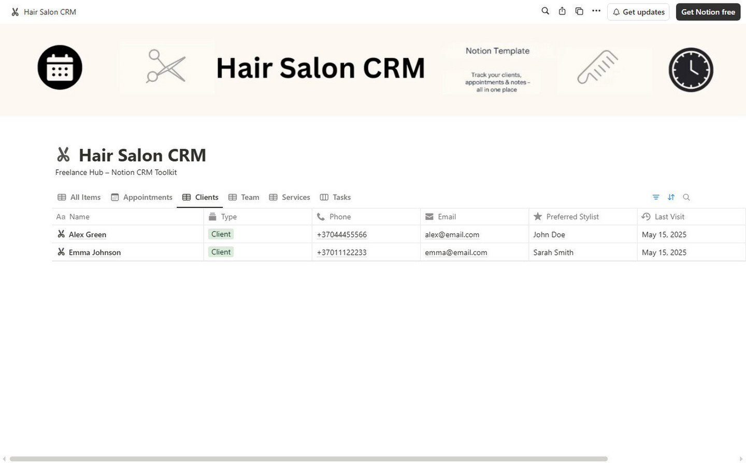The image size is (746, 463).
Task: Click the share icon in top bar
Action: [x=562, y=11]
